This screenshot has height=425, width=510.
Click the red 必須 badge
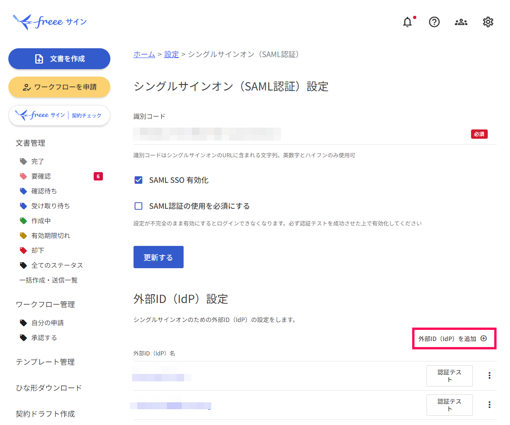(x=479, y=134)
